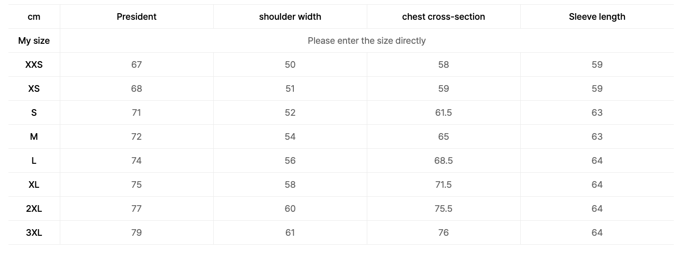Click the 75.5 chest value for 2XL

point(444,209)
